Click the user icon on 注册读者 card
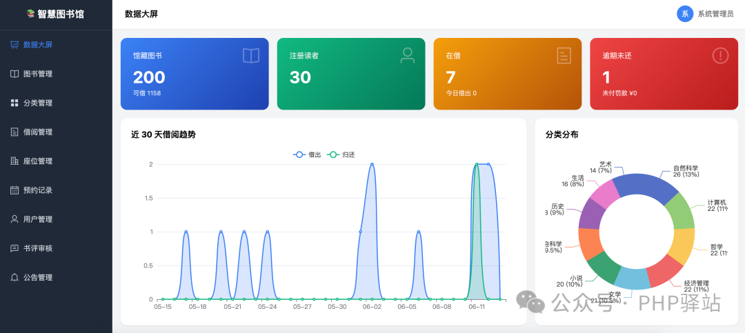 [x=407, y=56]
